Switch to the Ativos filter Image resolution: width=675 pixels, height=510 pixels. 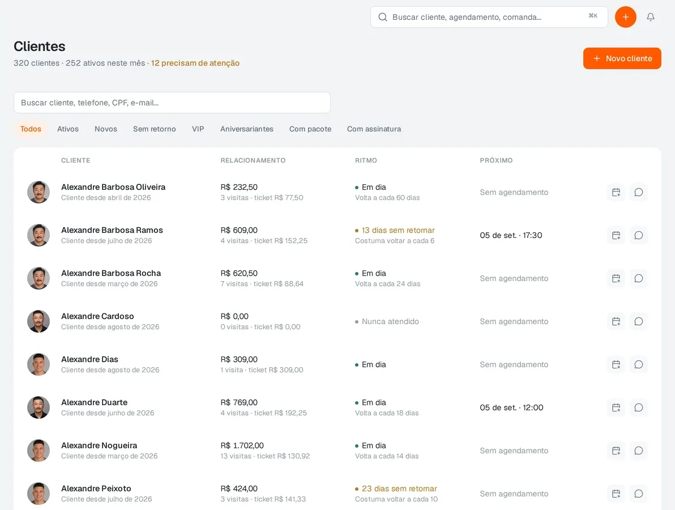(x=68, y=129)
